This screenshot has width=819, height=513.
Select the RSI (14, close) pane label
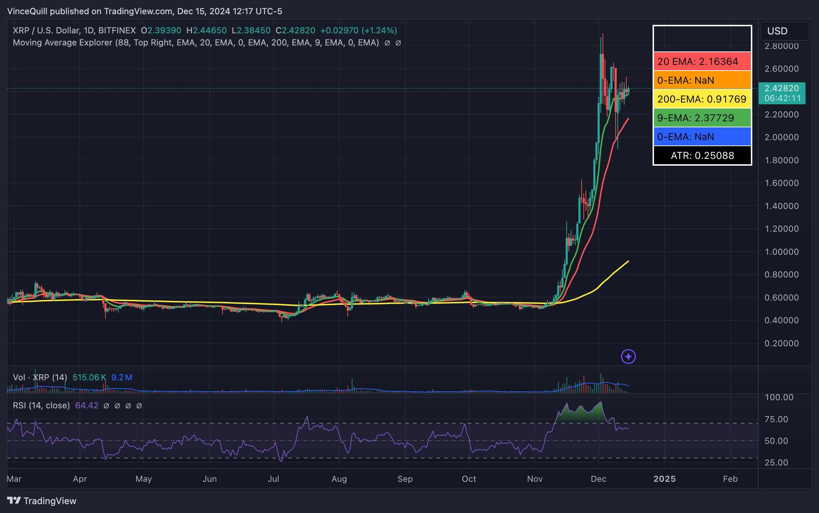(42, 406)
